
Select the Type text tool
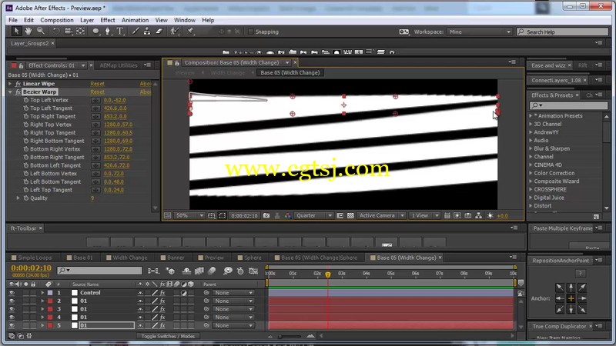120,31
